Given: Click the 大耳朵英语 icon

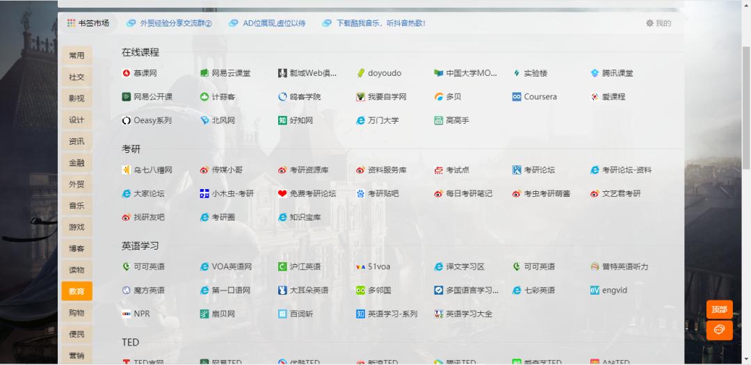Looking at the screenshot, I should tap(282, 291).
